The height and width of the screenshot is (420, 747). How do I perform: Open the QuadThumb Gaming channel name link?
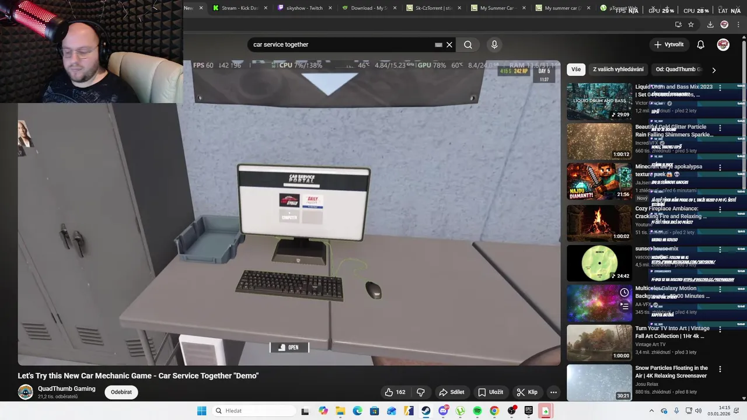pos(67,388)
